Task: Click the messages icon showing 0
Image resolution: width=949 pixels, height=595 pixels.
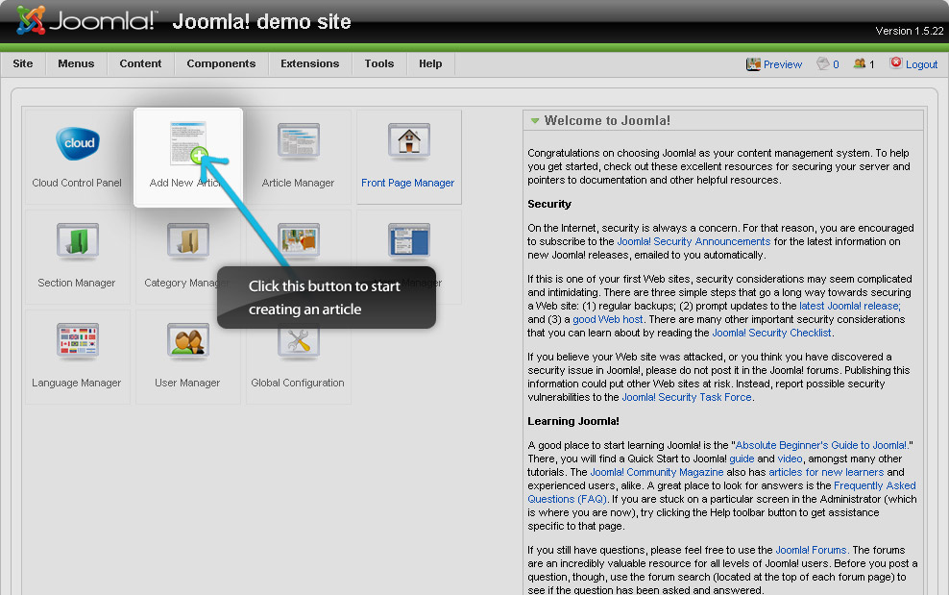Action: pyautogui.click(x=822, y=63)
